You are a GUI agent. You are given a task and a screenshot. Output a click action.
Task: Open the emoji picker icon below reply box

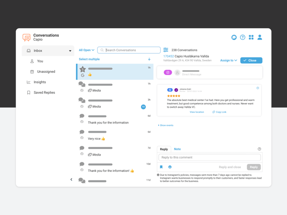coord(170,167)
